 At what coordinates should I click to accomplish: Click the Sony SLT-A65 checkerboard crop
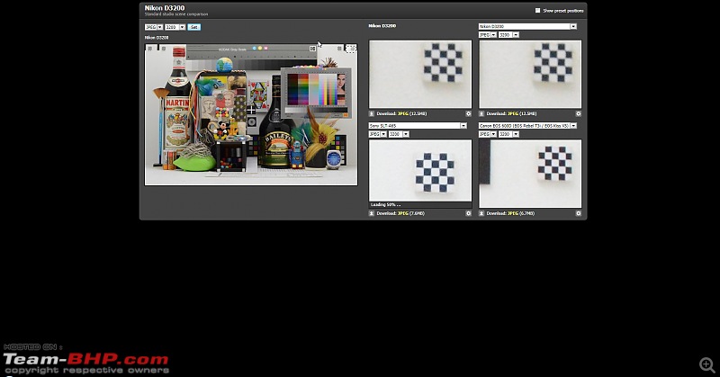point(420,171)
